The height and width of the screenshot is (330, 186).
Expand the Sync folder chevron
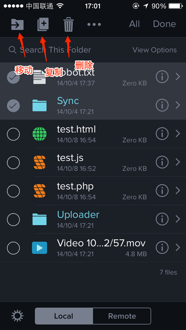[x=178, y=105]
